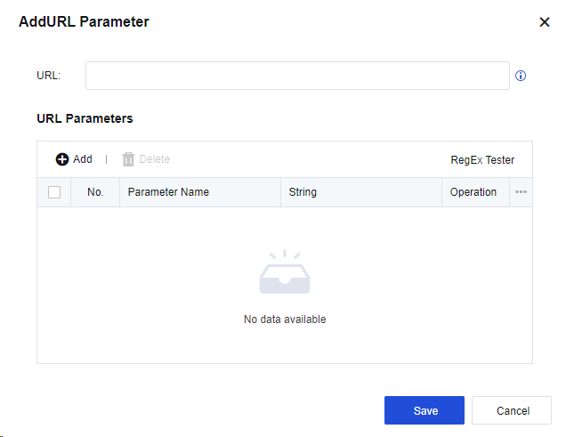Click the Operation column header
The width and height of the screenshot is (566, 437).
473,192
